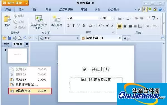Screen dimensions: 167x105
Task: Decrease font size with the A- icon
Action: pyautogui.click(x=112, y=25)
